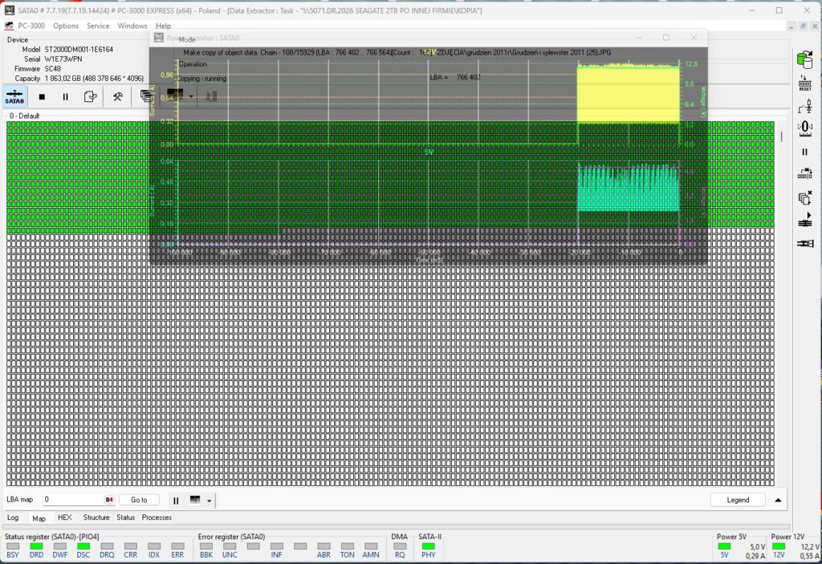Open the hammer-and-wrench utilities icon
Screen dimensions: 822x564
coord(117,96)
